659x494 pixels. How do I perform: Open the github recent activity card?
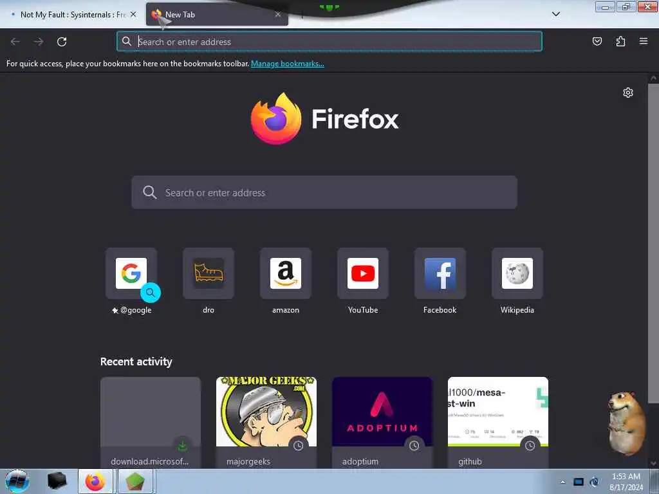tap(498, 423)
